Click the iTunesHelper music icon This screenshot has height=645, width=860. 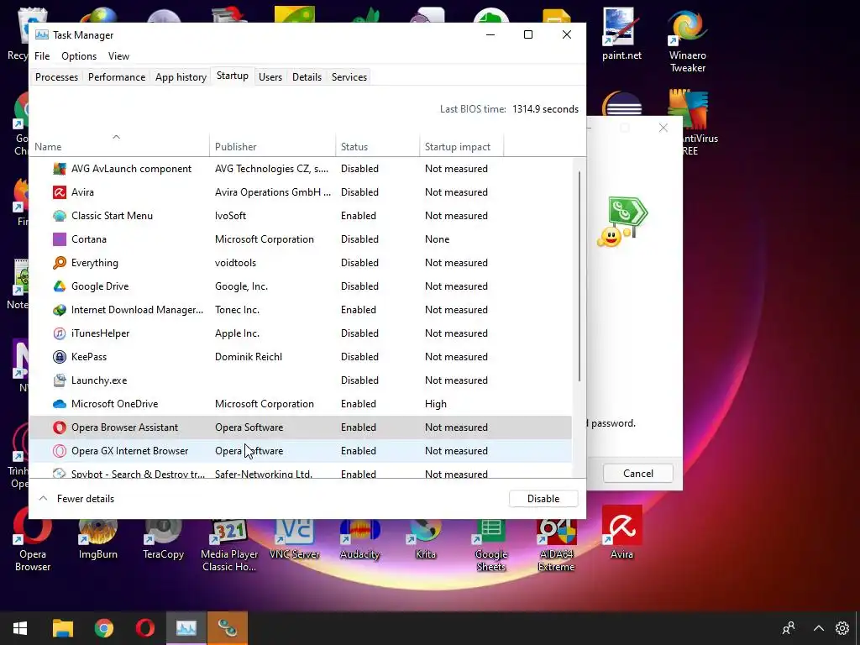click(60, 333)
